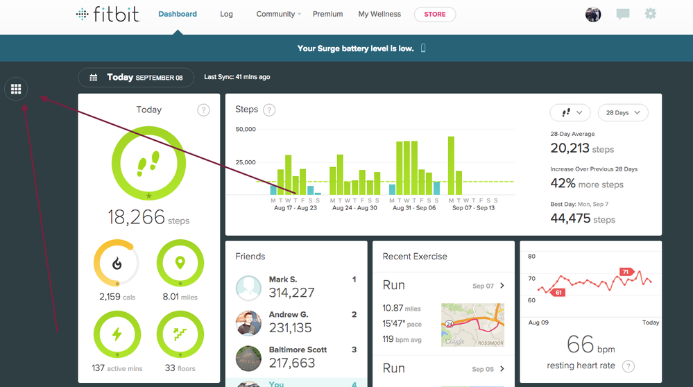Click the steps footprint ring icon
The height and width of the screenshot is (387, 693).
tap(148, 163)
